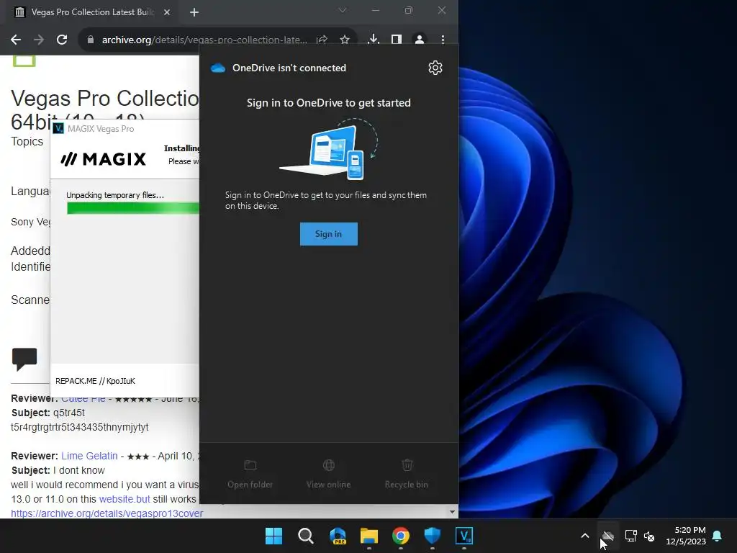This screenshot has width=737, height=553.
Task: Select the Vegas Pro Collection tab
Action: point(91,12)
